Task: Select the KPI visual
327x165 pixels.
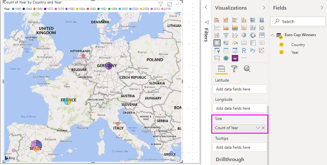Action: tap(262, 43)
